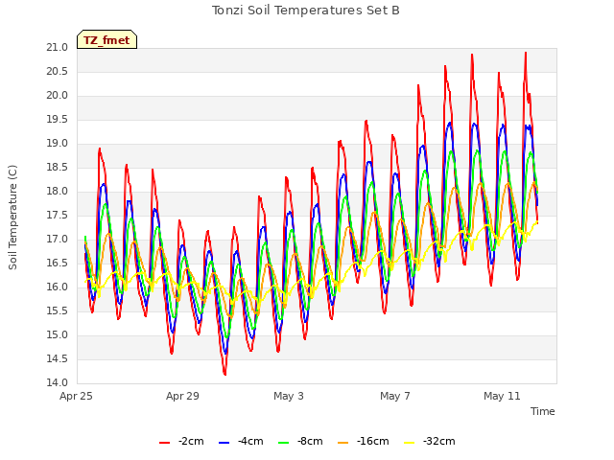Click the 17.0 y-axis tick label
This screenshot has width=614, height=460.
[x=58, y=239]
